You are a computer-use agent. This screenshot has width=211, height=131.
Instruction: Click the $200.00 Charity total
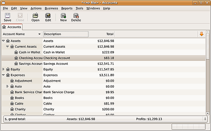pos(108,109)
